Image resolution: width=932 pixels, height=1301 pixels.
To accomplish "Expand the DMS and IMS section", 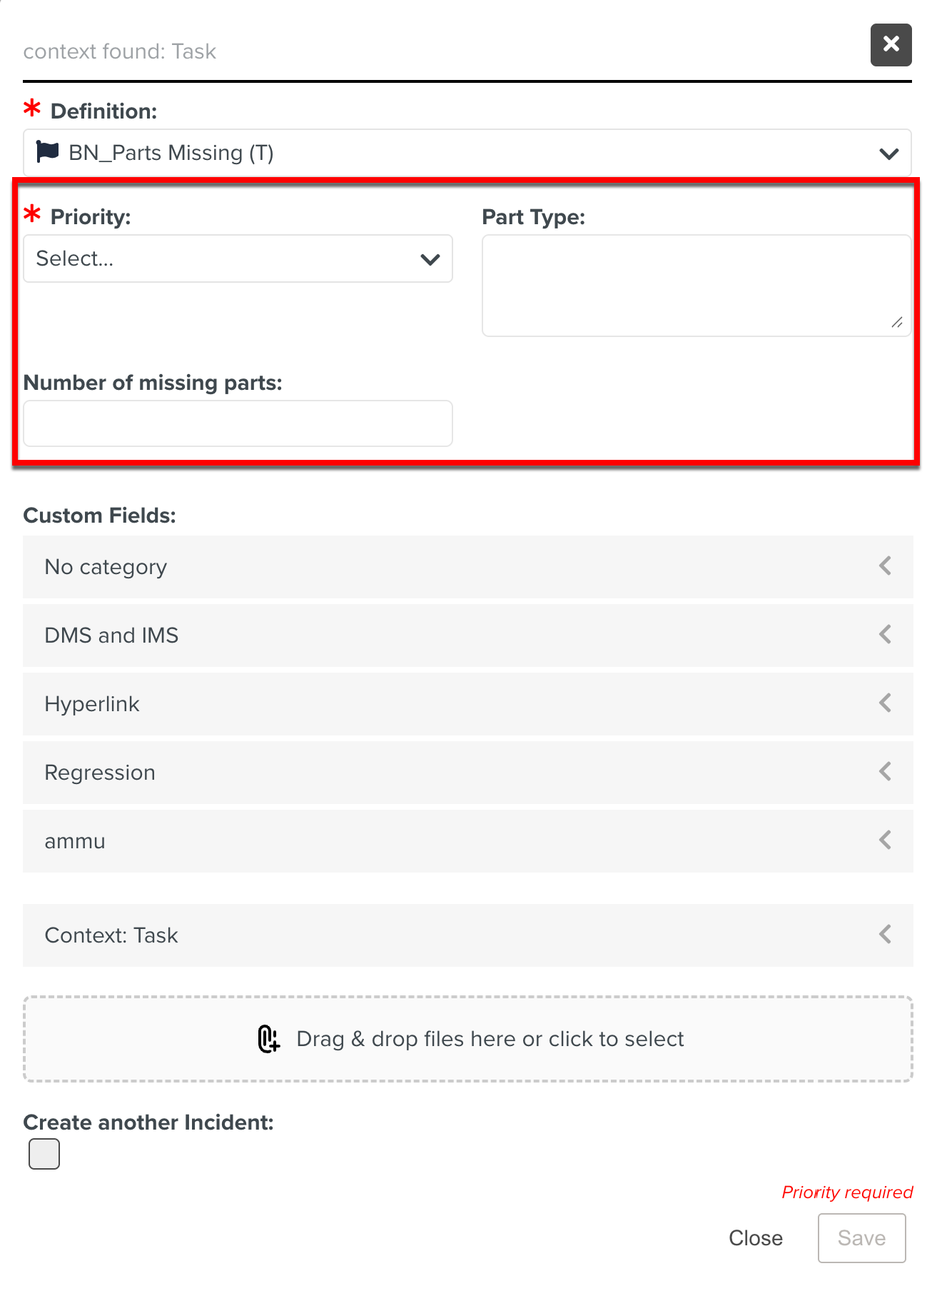I will pos(467,636).
